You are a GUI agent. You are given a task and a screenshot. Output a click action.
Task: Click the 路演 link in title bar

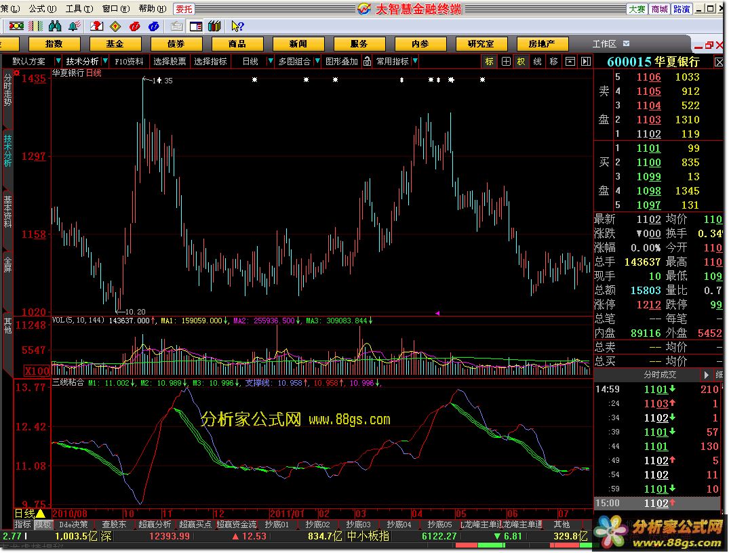point(682,9)
